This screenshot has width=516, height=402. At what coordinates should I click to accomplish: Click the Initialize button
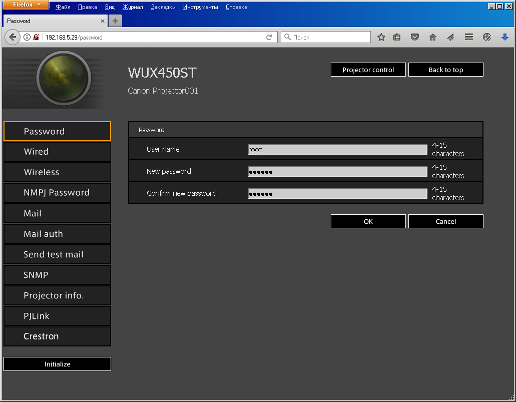57,364
